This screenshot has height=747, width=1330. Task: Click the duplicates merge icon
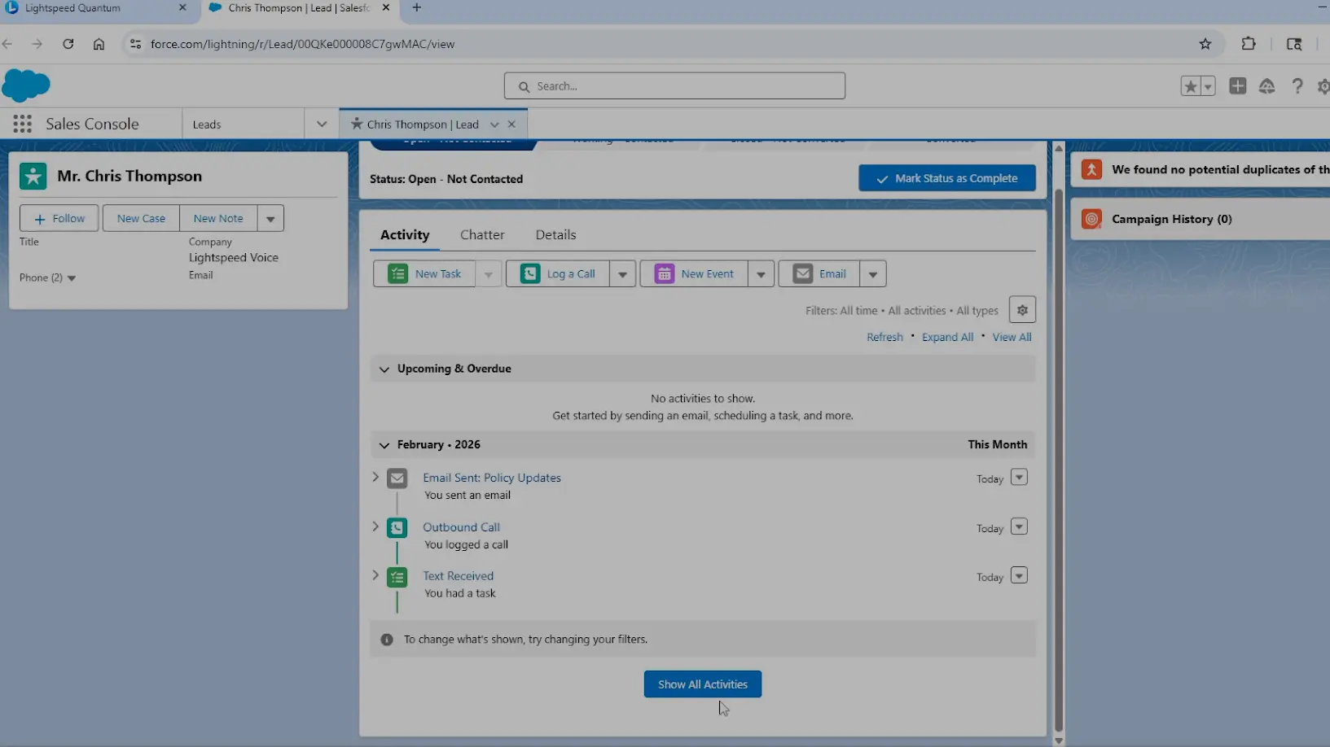1092,169
